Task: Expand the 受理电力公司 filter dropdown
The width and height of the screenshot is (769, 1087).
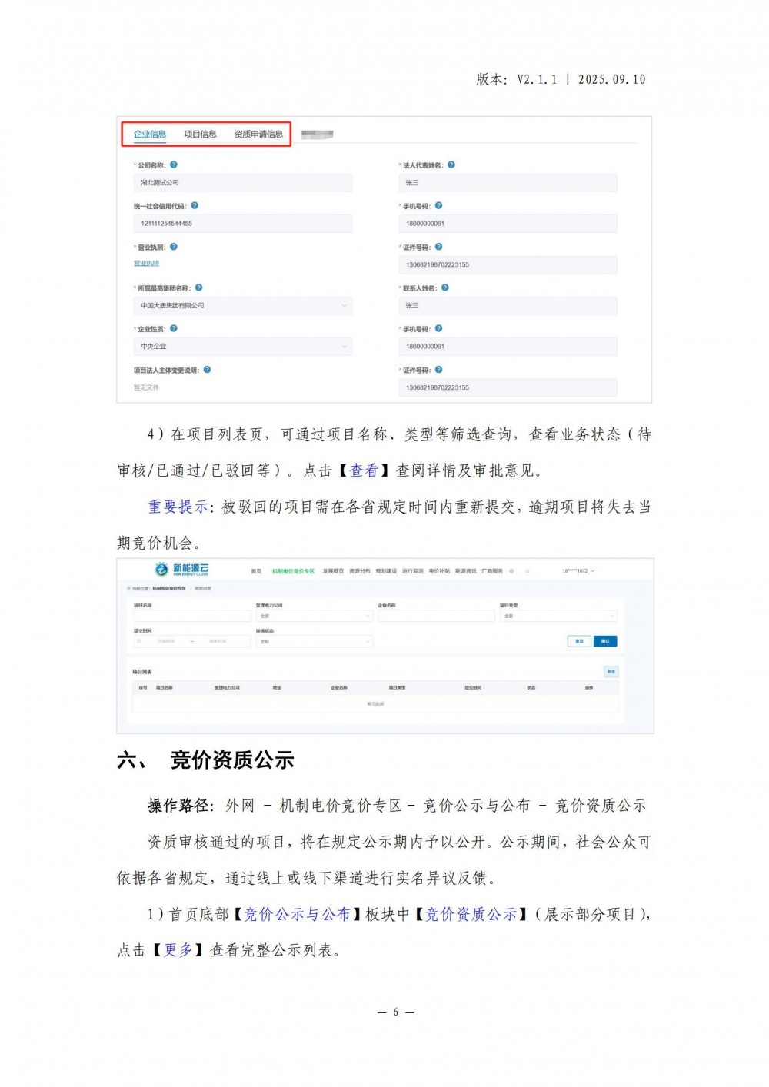Action: point(314,617)
